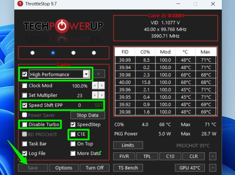
Task: Click the GPU 43°C button
Action: click(190, 168)
